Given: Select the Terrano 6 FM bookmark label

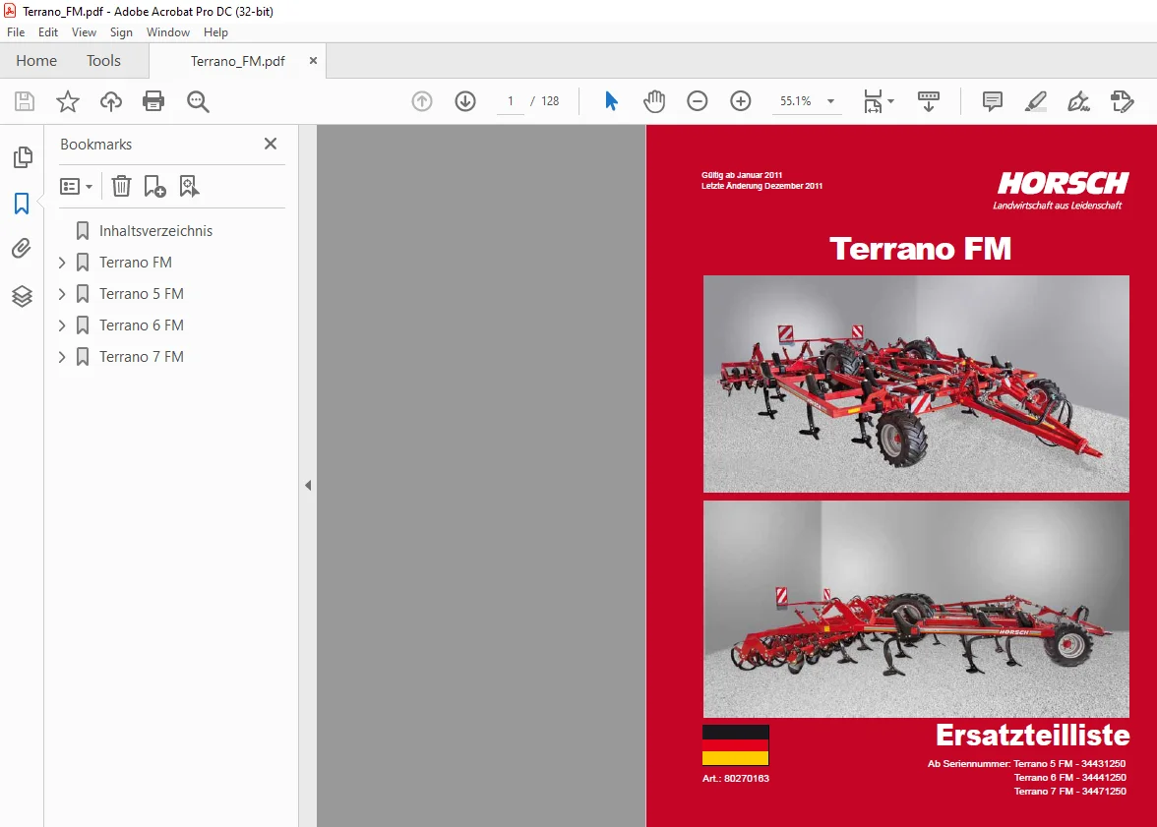Looking at the screenshot, I should point(142,325).
